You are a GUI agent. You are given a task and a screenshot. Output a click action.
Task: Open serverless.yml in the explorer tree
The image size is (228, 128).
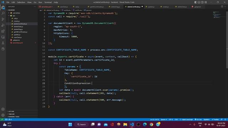(x=18, y=43)
